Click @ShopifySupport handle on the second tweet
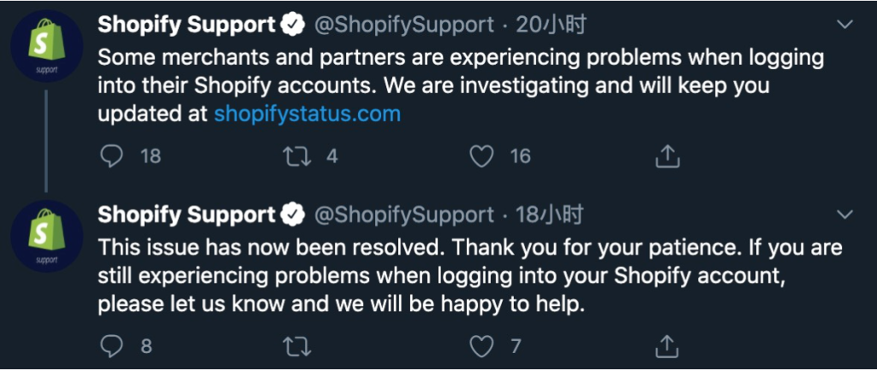This screenshot has width=877, height=370. pos(405,214)
